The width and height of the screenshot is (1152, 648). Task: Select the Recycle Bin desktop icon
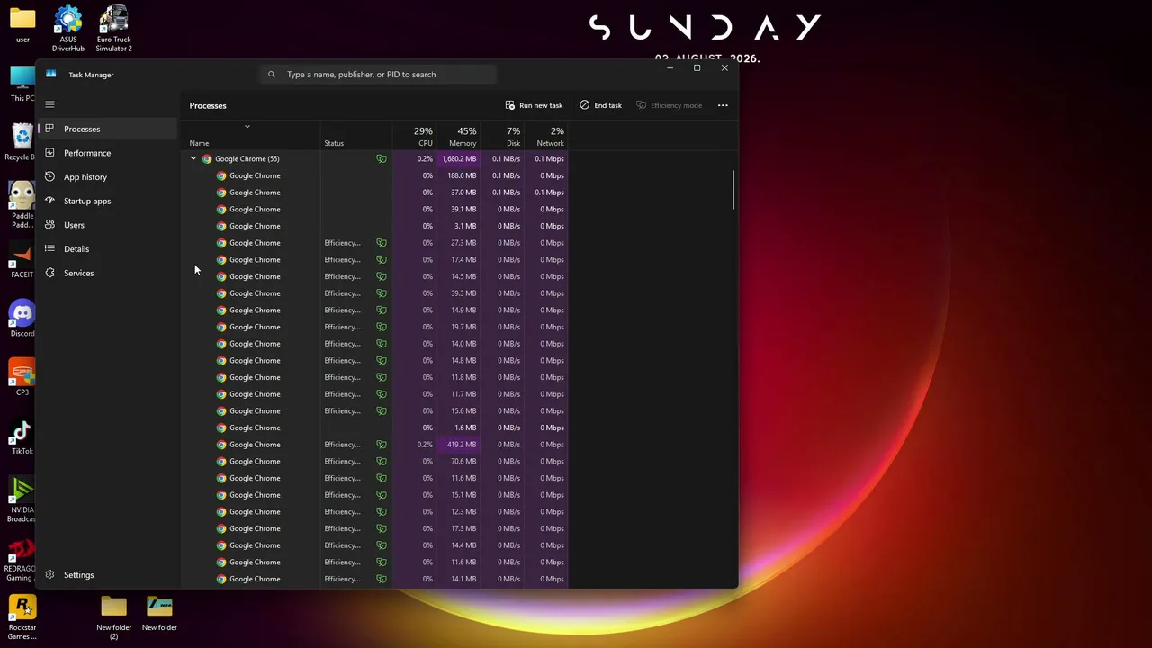pyautogui.click(x=21, y=143)
